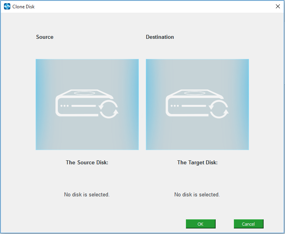Click the "Clone Disk" window title

point(23,7)
